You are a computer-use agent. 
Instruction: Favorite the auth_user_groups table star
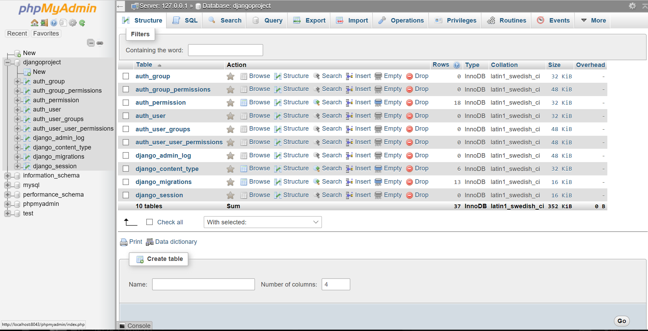pos(231,129)
